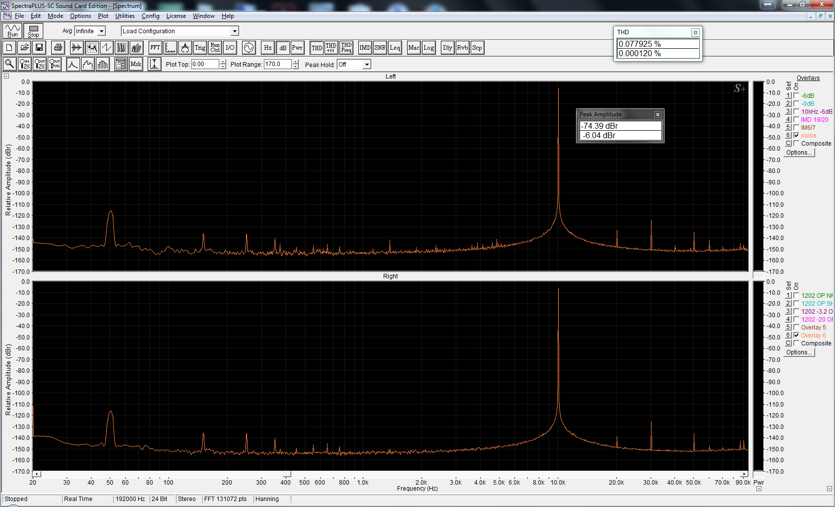Click Right channel overlay Options button
835x507 pixels.
tap(799, 352)
